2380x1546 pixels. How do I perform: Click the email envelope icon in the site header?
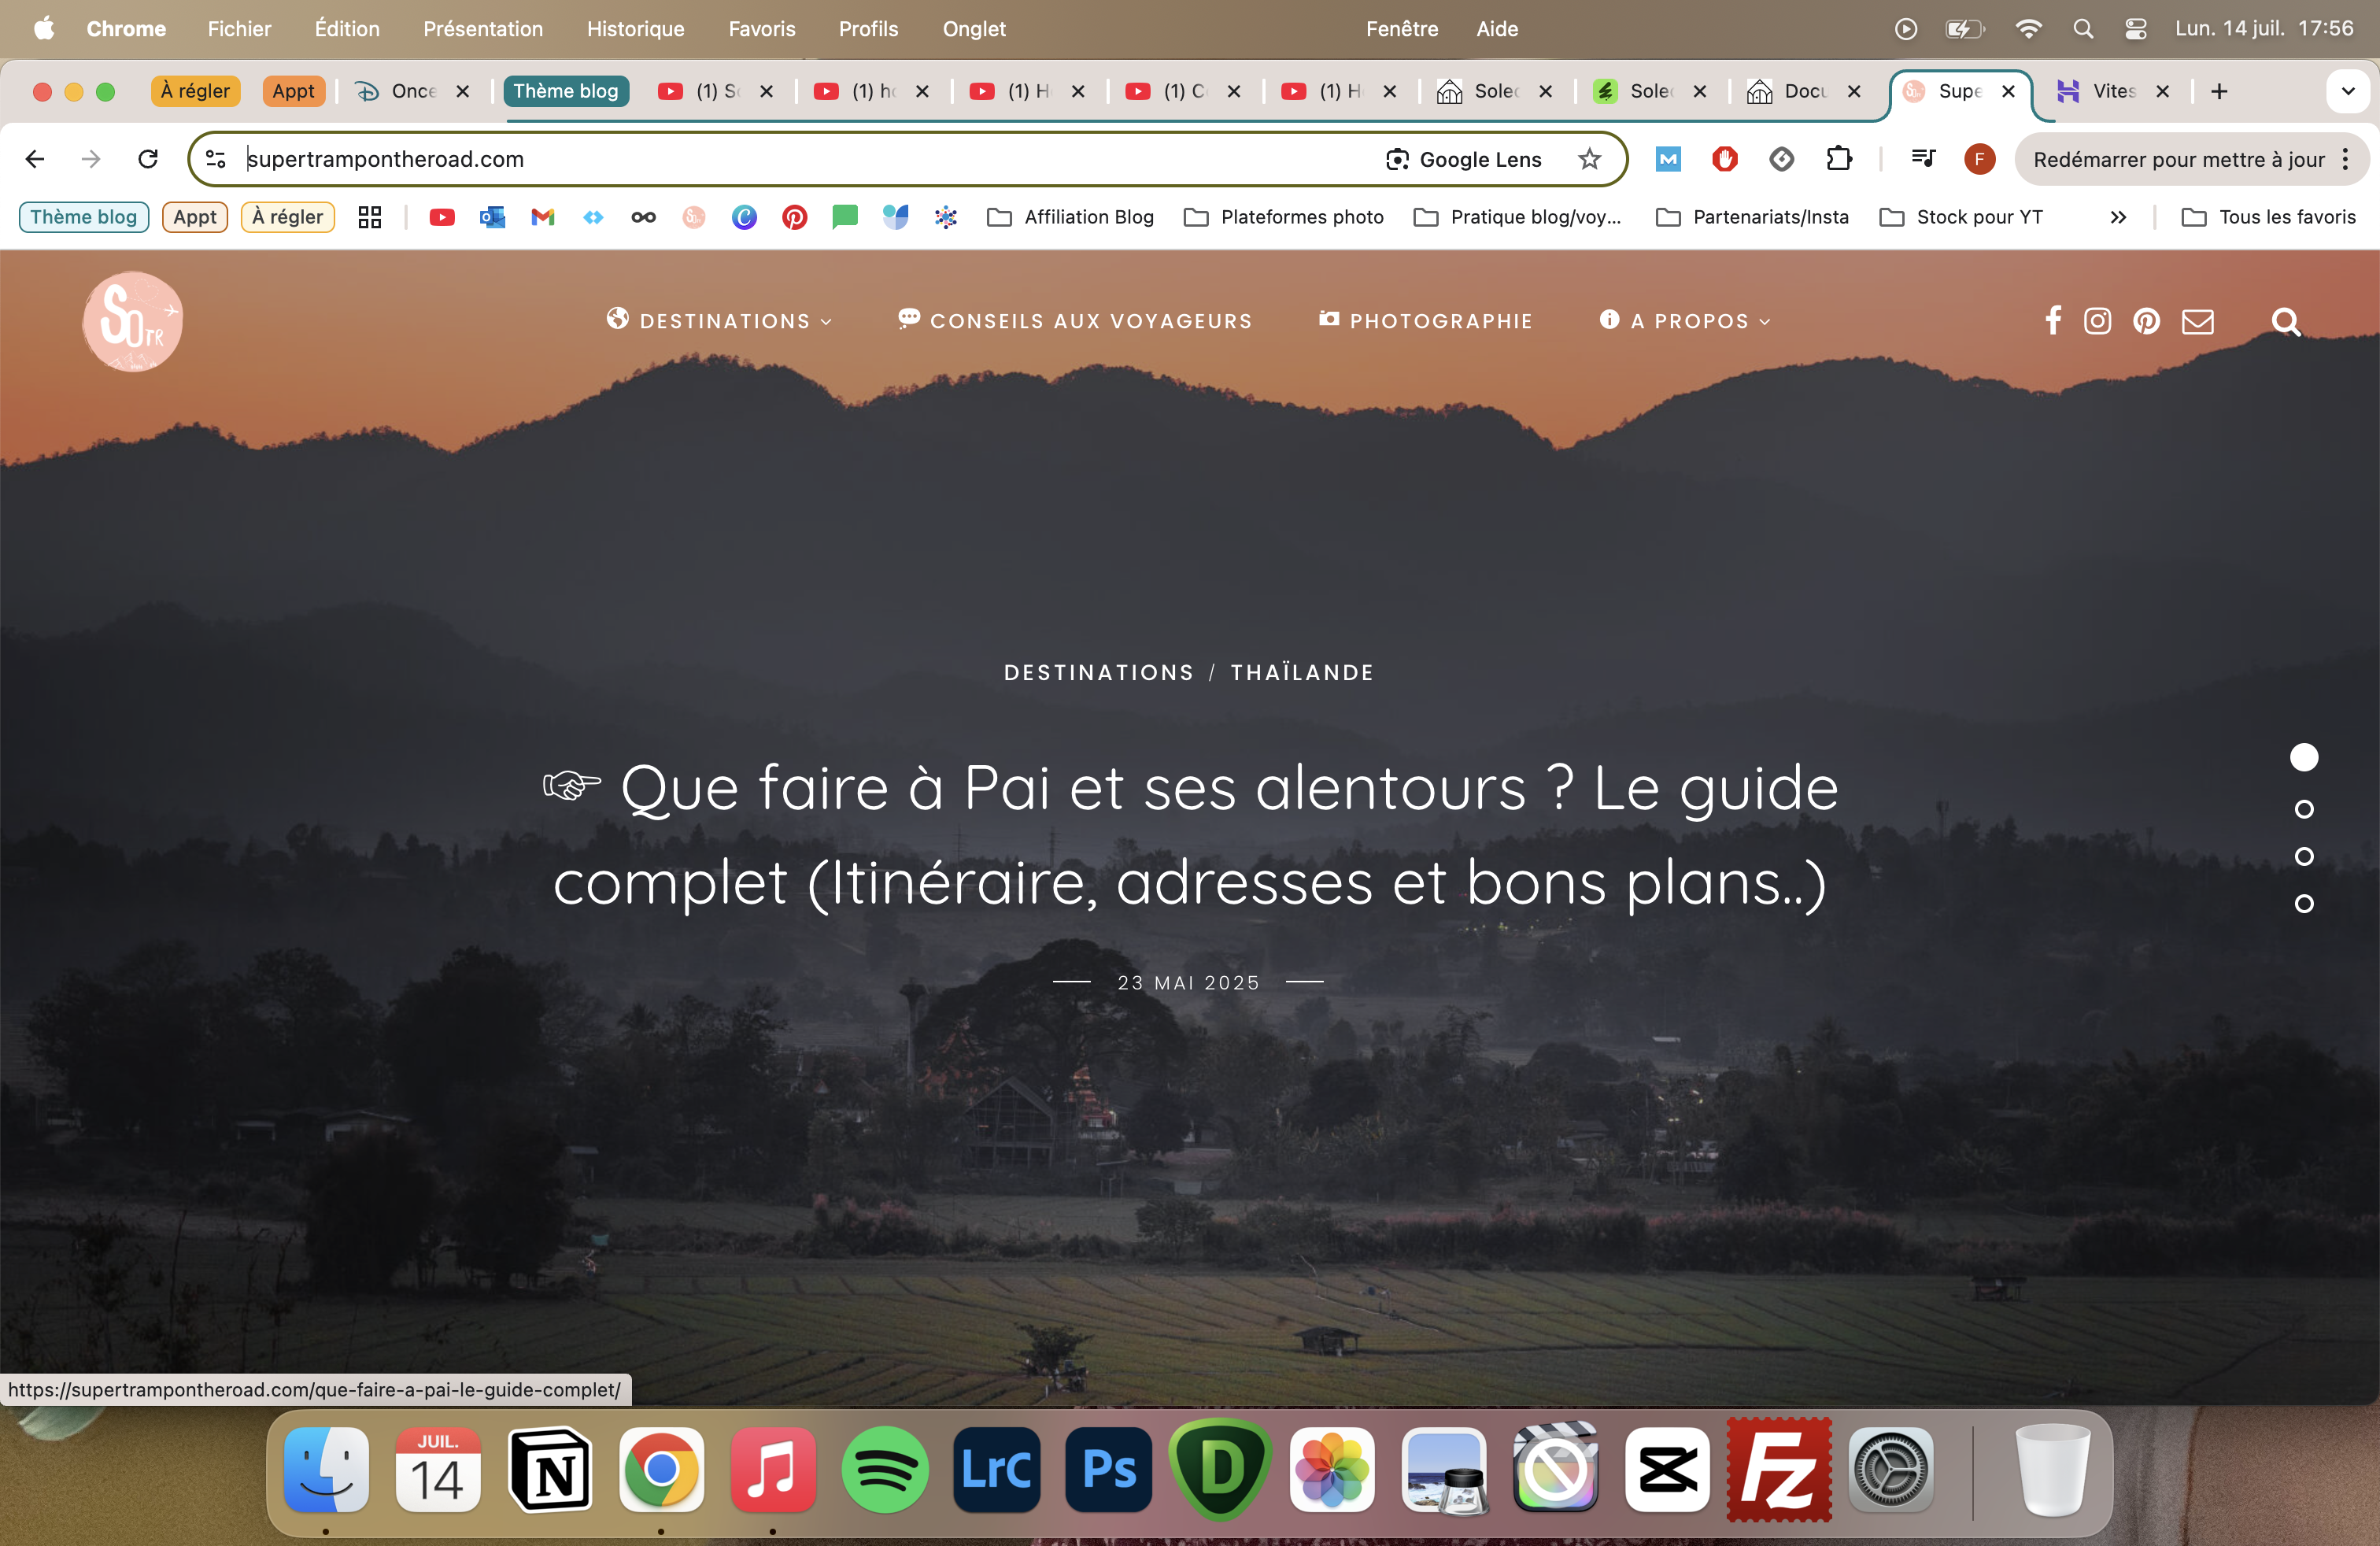click(x=2197, y=321)
